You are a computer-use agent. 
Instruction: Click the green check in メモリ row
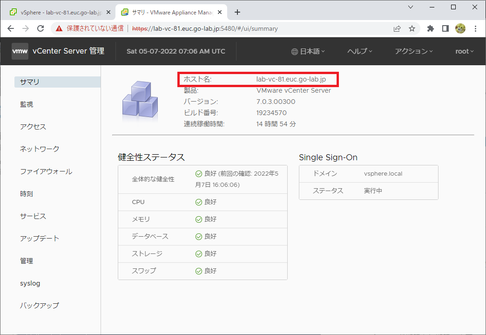pos(199,219)
